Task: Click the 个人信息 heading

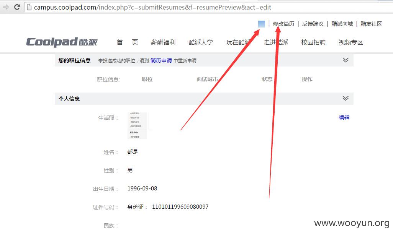Action: pyautogui.click(x=69, y=99)
